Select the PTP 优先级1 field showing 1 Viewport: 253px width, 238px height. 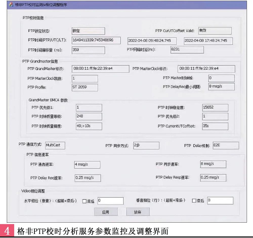89,107
